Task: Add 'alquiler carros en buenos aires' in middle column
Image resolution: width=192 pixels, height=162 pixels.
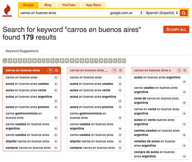Action: 120,141
